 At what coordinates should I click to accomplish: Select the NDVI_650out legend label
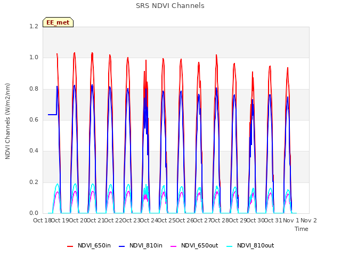click(199, 245)
